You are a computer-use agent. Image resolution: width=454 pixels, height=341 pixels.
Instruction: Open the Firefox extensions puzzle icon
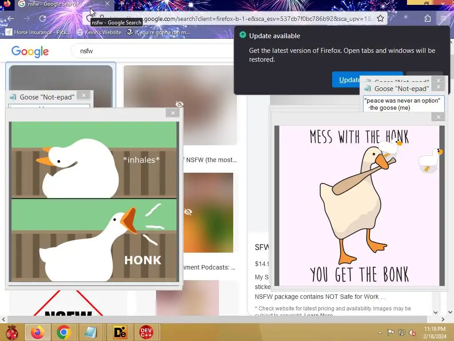[x=428, y=19]
